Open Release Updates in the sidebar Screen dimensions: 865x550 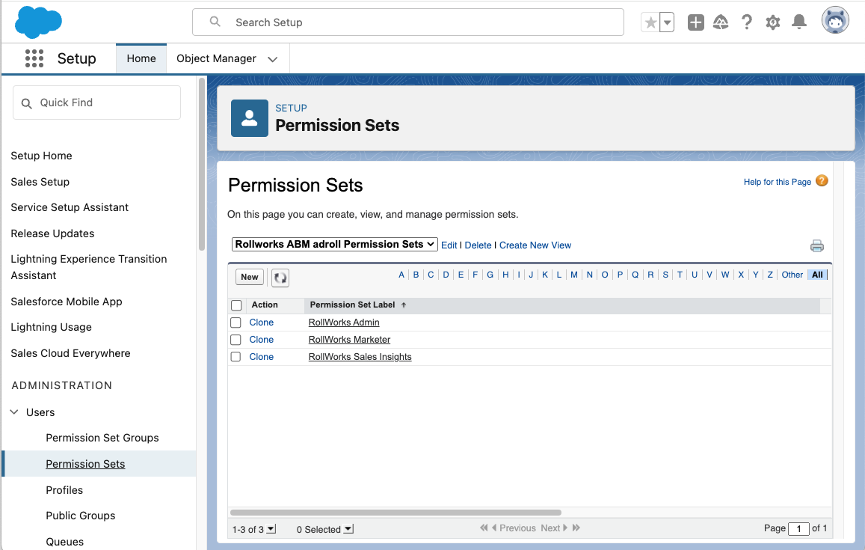(x=52, y=233)
